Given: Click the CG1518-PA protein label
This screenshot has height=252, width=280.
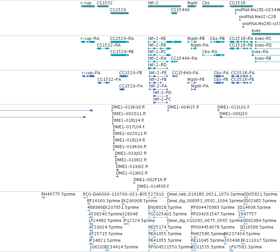Looking at the screenshot, I should point(243,73).
